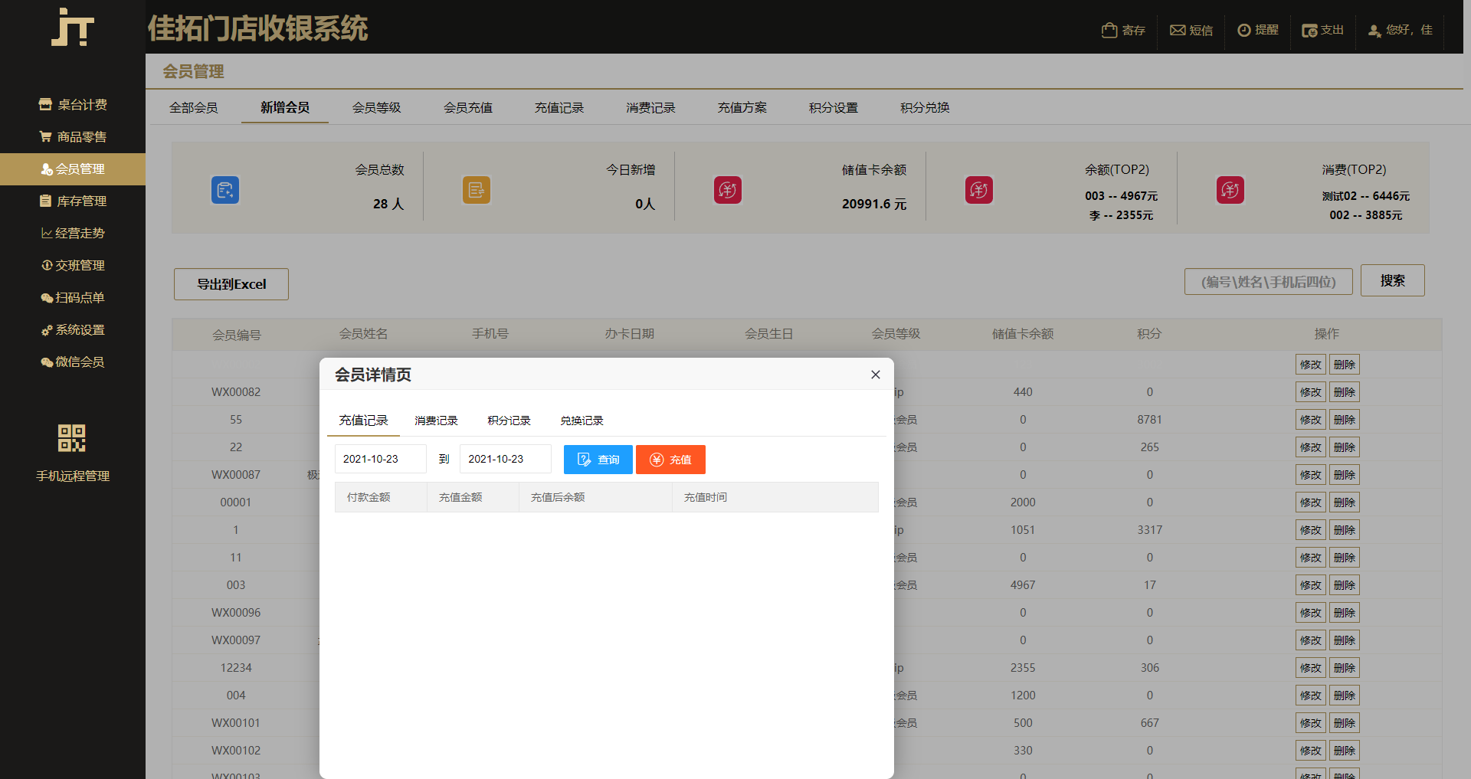This screenshot has height=779, width=1471.
Task: Click 删除 for member WX00102
Action: pos(1344,751)
